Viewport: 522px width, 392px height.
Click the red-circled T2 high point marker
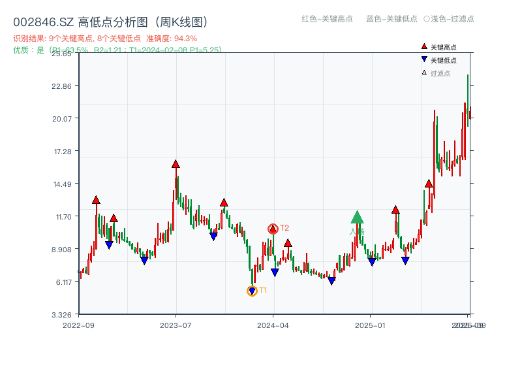273,229
